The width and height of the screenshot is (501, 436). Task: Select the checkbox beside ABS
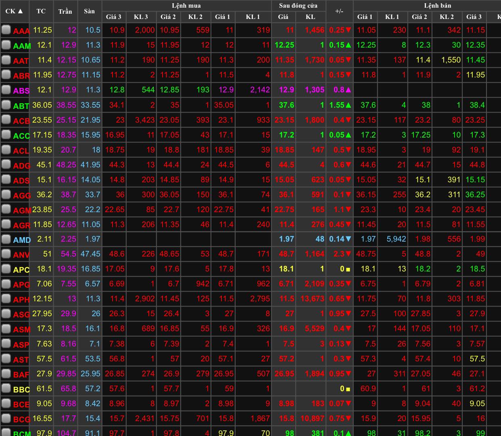[6, 90]
